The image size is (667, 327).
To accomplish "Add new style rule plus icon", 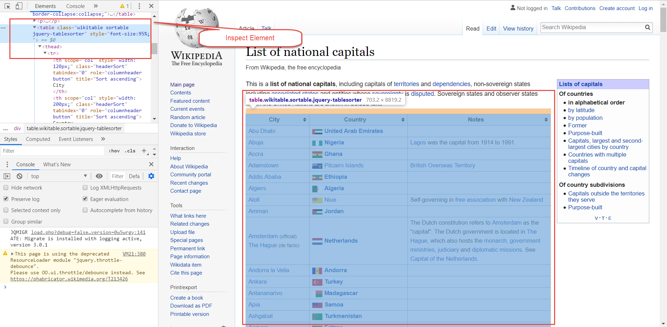I will [x=144, y=151].
